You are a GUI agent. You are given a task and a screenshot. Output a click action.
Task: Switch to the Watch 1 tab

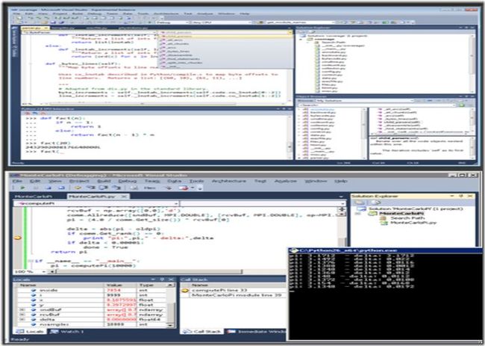pos(67,332)
